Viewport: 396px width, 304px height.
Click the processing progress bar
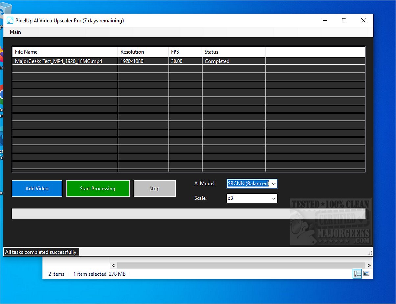[x=188, y=214]
